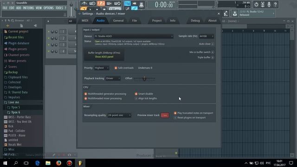Open the Resampling quality dropdown
This screenshot has height=167, width=297.
point(119,115)
